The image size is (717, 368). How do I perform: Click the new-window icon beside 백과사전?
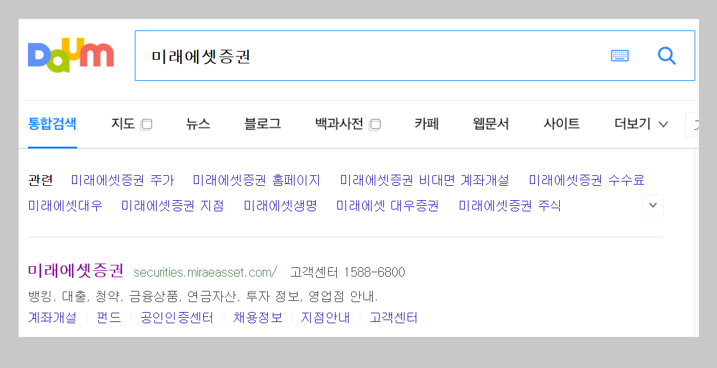375,124
